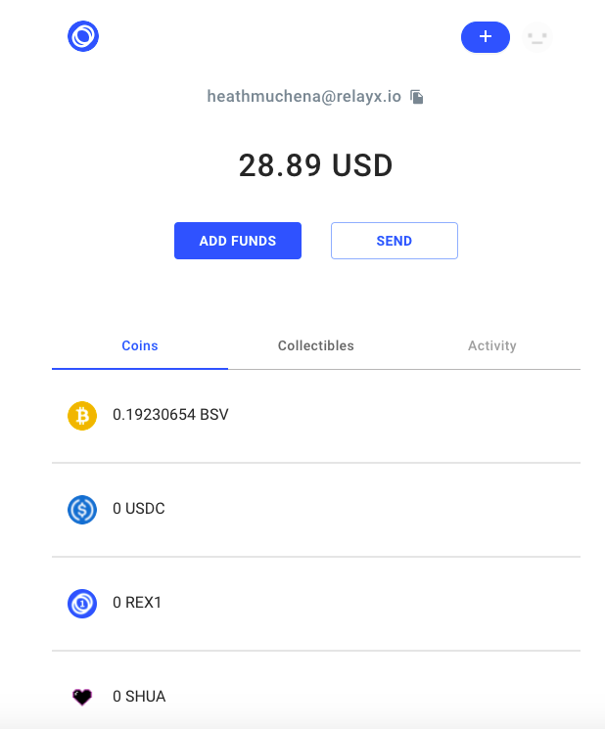Image resolution: width=605 pixels, height=729 pixels.
Task: Select the 0.19230654 BSV balance row
Action: (x=316, y=416)
